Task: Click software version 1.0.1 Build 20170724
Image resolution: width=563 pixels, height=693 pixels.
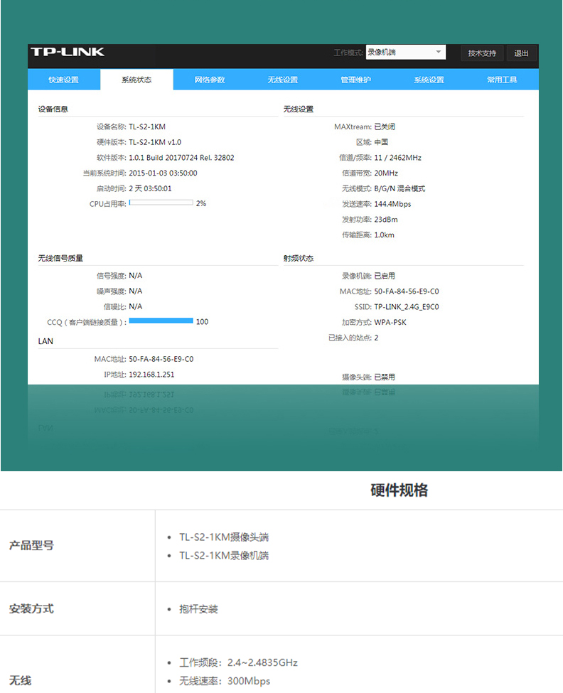Action: click(182, 158)
